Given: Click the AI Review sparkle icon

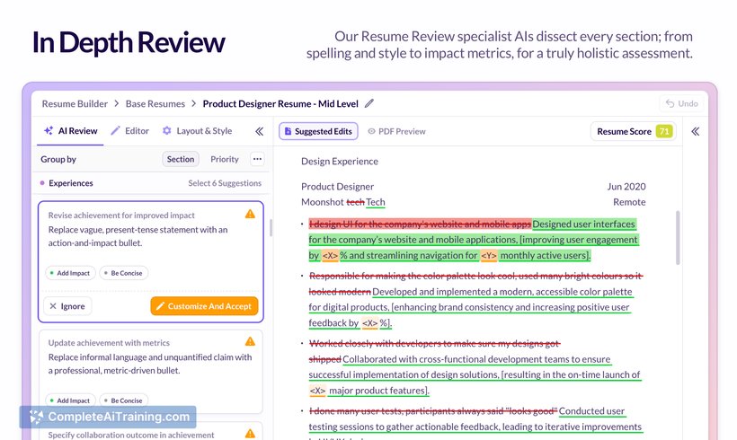Looking at the screenshot, I should [49, 130].
